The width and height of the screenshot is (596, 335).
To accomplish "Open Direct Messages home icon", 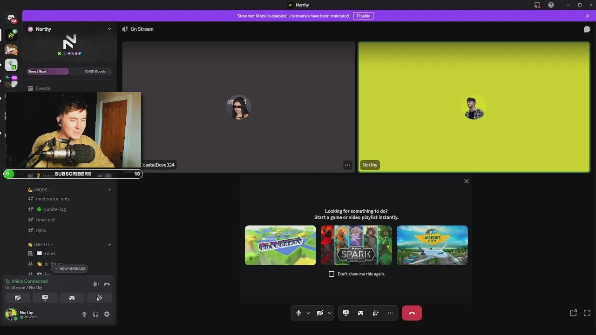I will tap(11, 18).
